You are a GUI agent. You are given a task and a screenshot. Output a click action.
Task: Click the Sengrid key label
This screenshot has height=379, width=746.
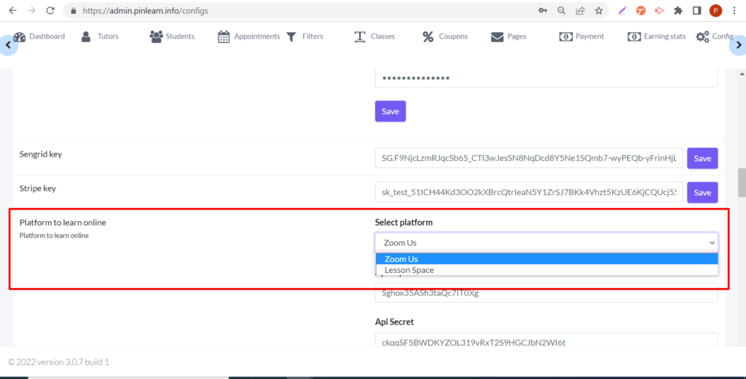[x=41, y=154]
